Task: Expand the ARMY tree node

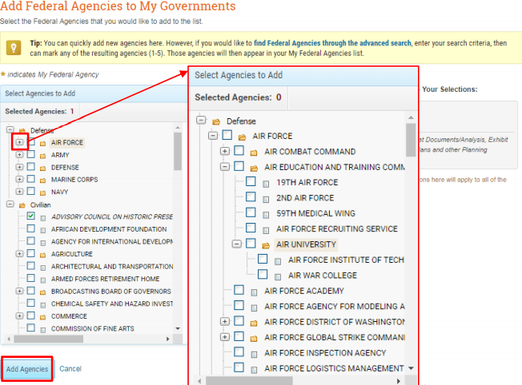Action: tap(20, 155)
